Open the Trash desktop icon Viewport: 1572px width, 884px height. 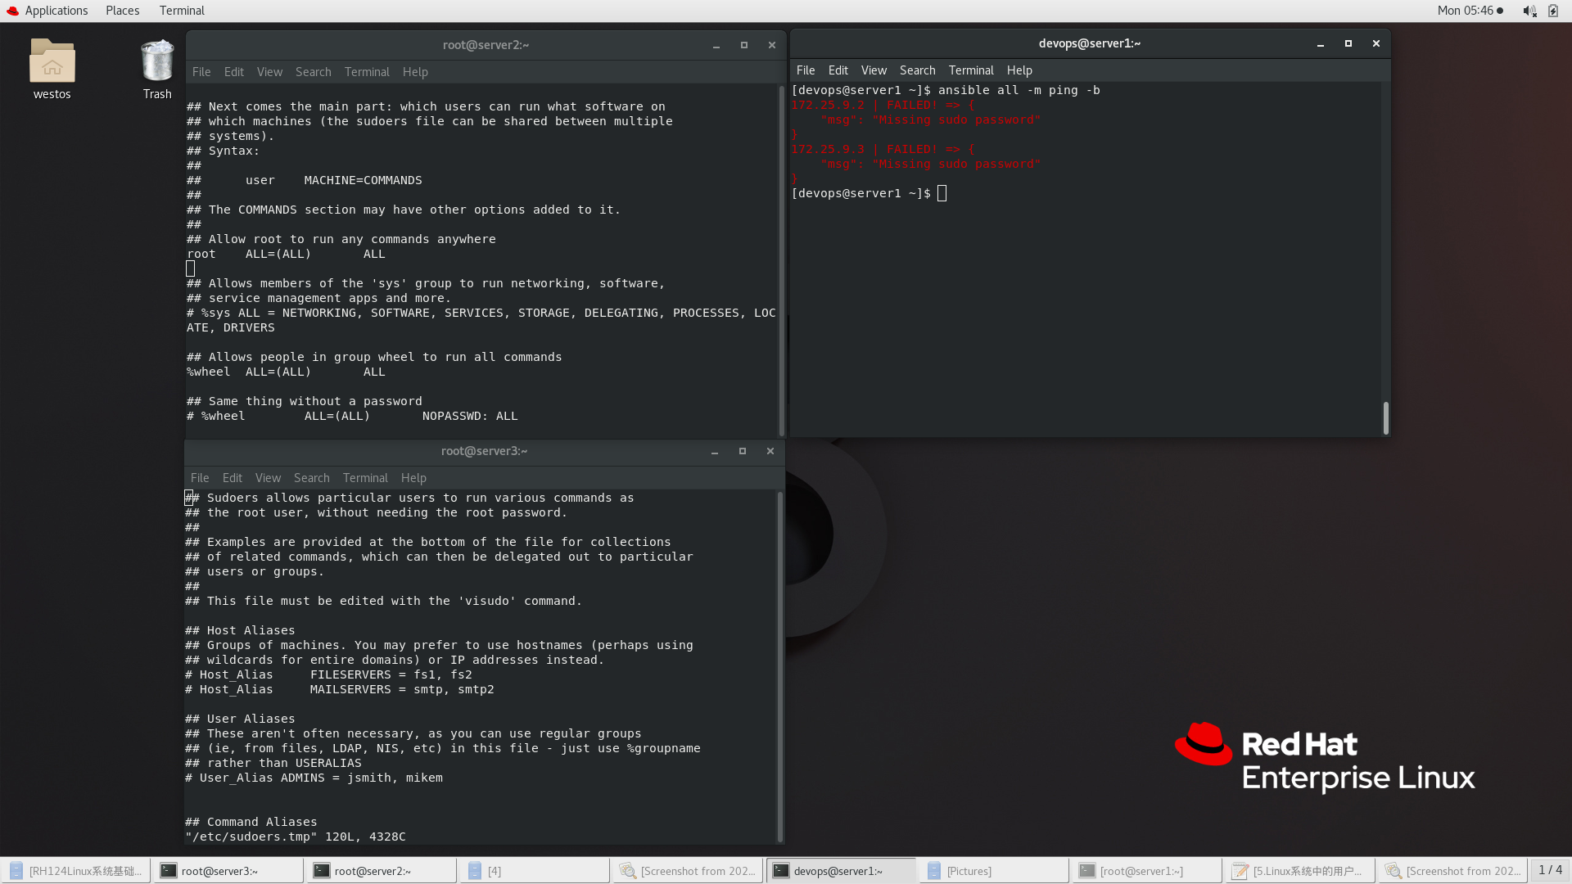[156, 62]
